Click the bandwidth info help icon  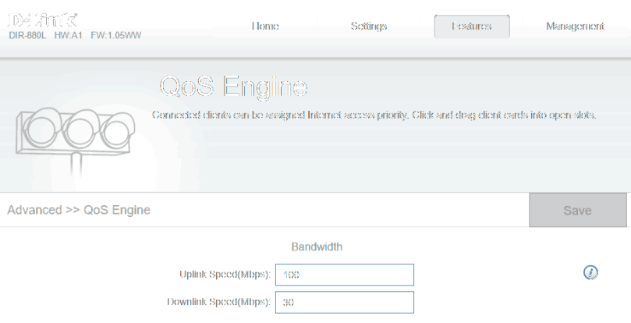[590, 272]
